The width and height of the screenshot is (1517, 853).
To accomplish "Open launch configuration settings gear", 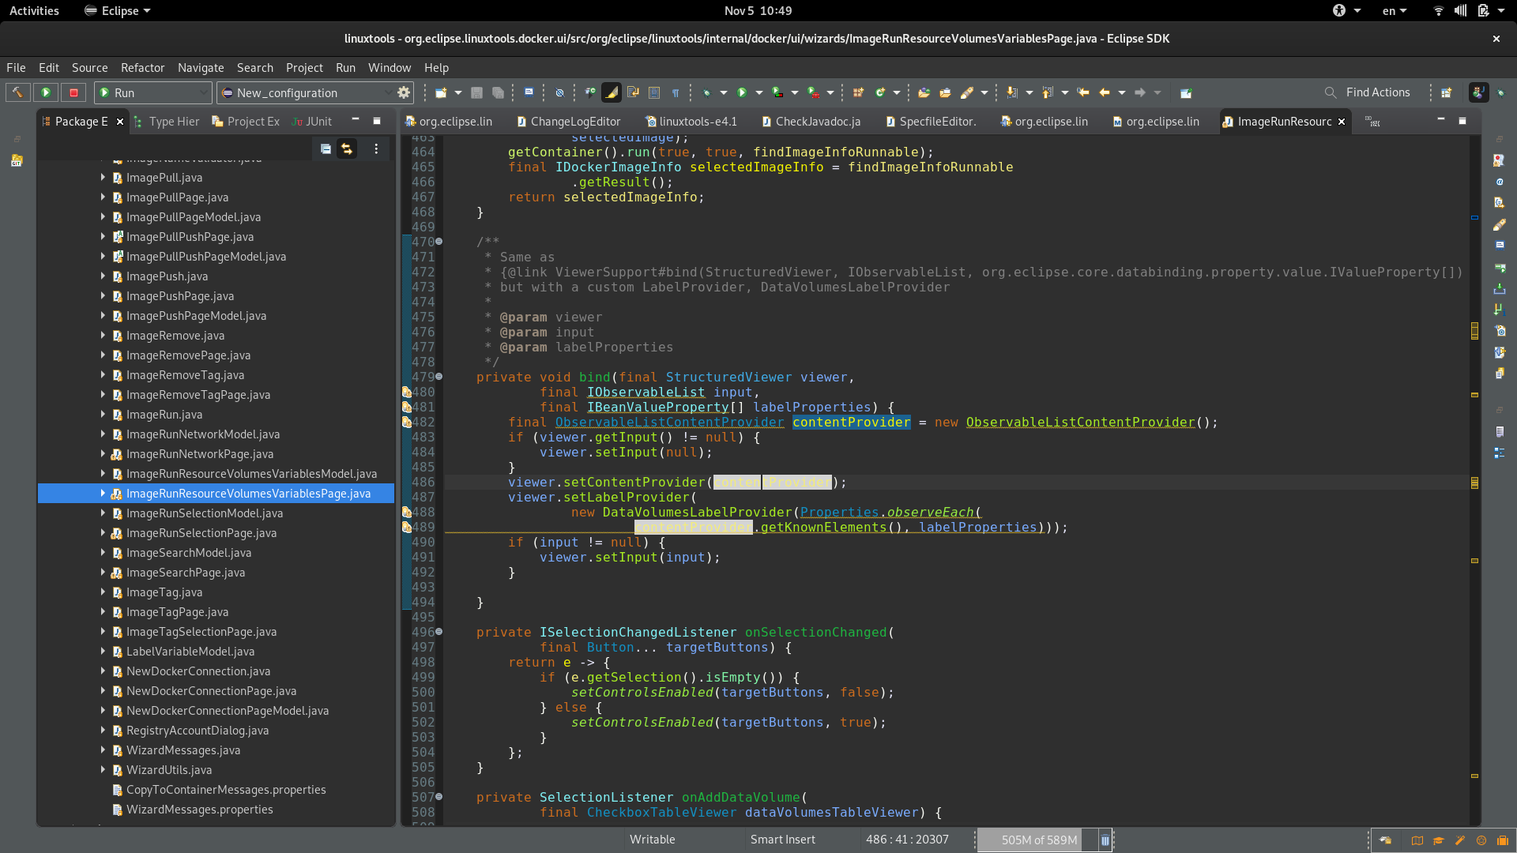I will (x=404, y=92).
